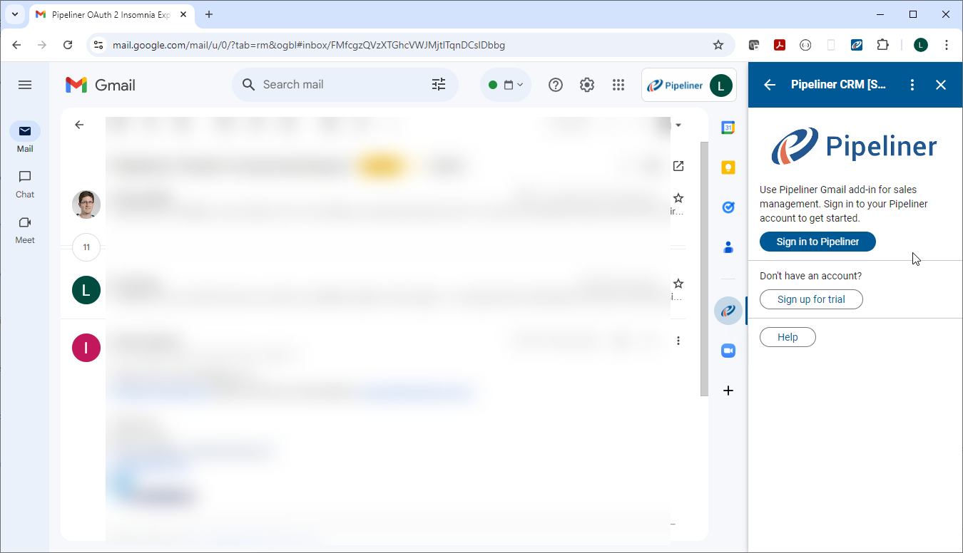This screenshot has height=553, width=963.
Task: Show search options filter
Action: click(439, 85)
